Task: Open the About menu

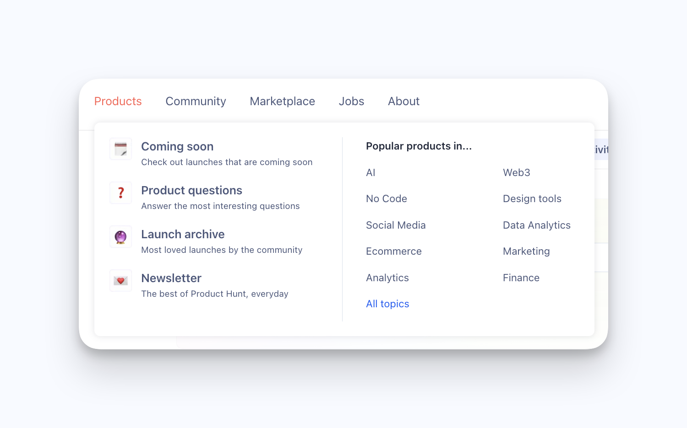Action: click(403, 101)
